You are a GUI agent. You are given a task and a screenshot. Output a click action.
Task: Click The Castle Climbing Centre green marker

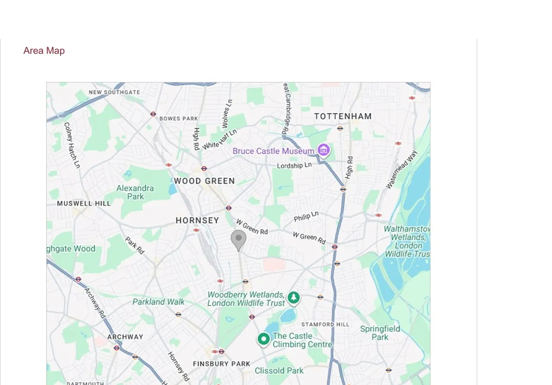click(x=263, y=339)
